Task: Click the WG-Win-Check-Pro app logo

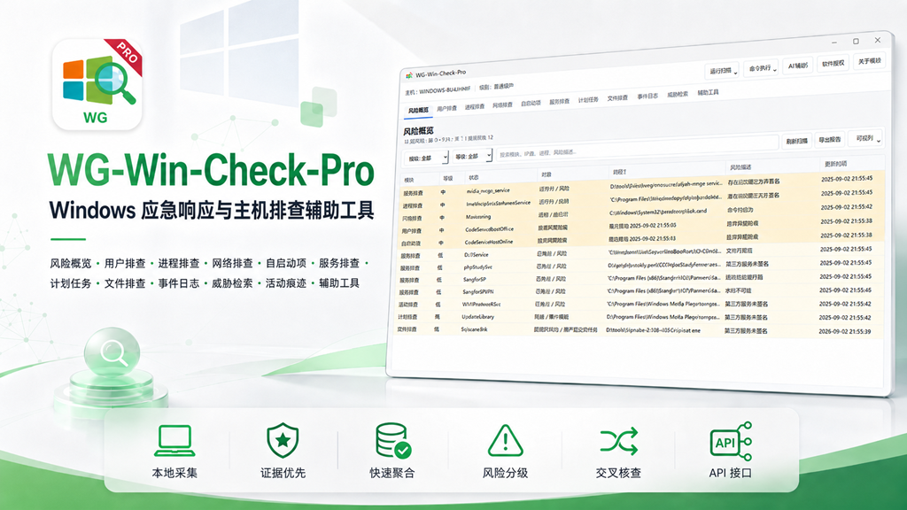Action: 97,84
